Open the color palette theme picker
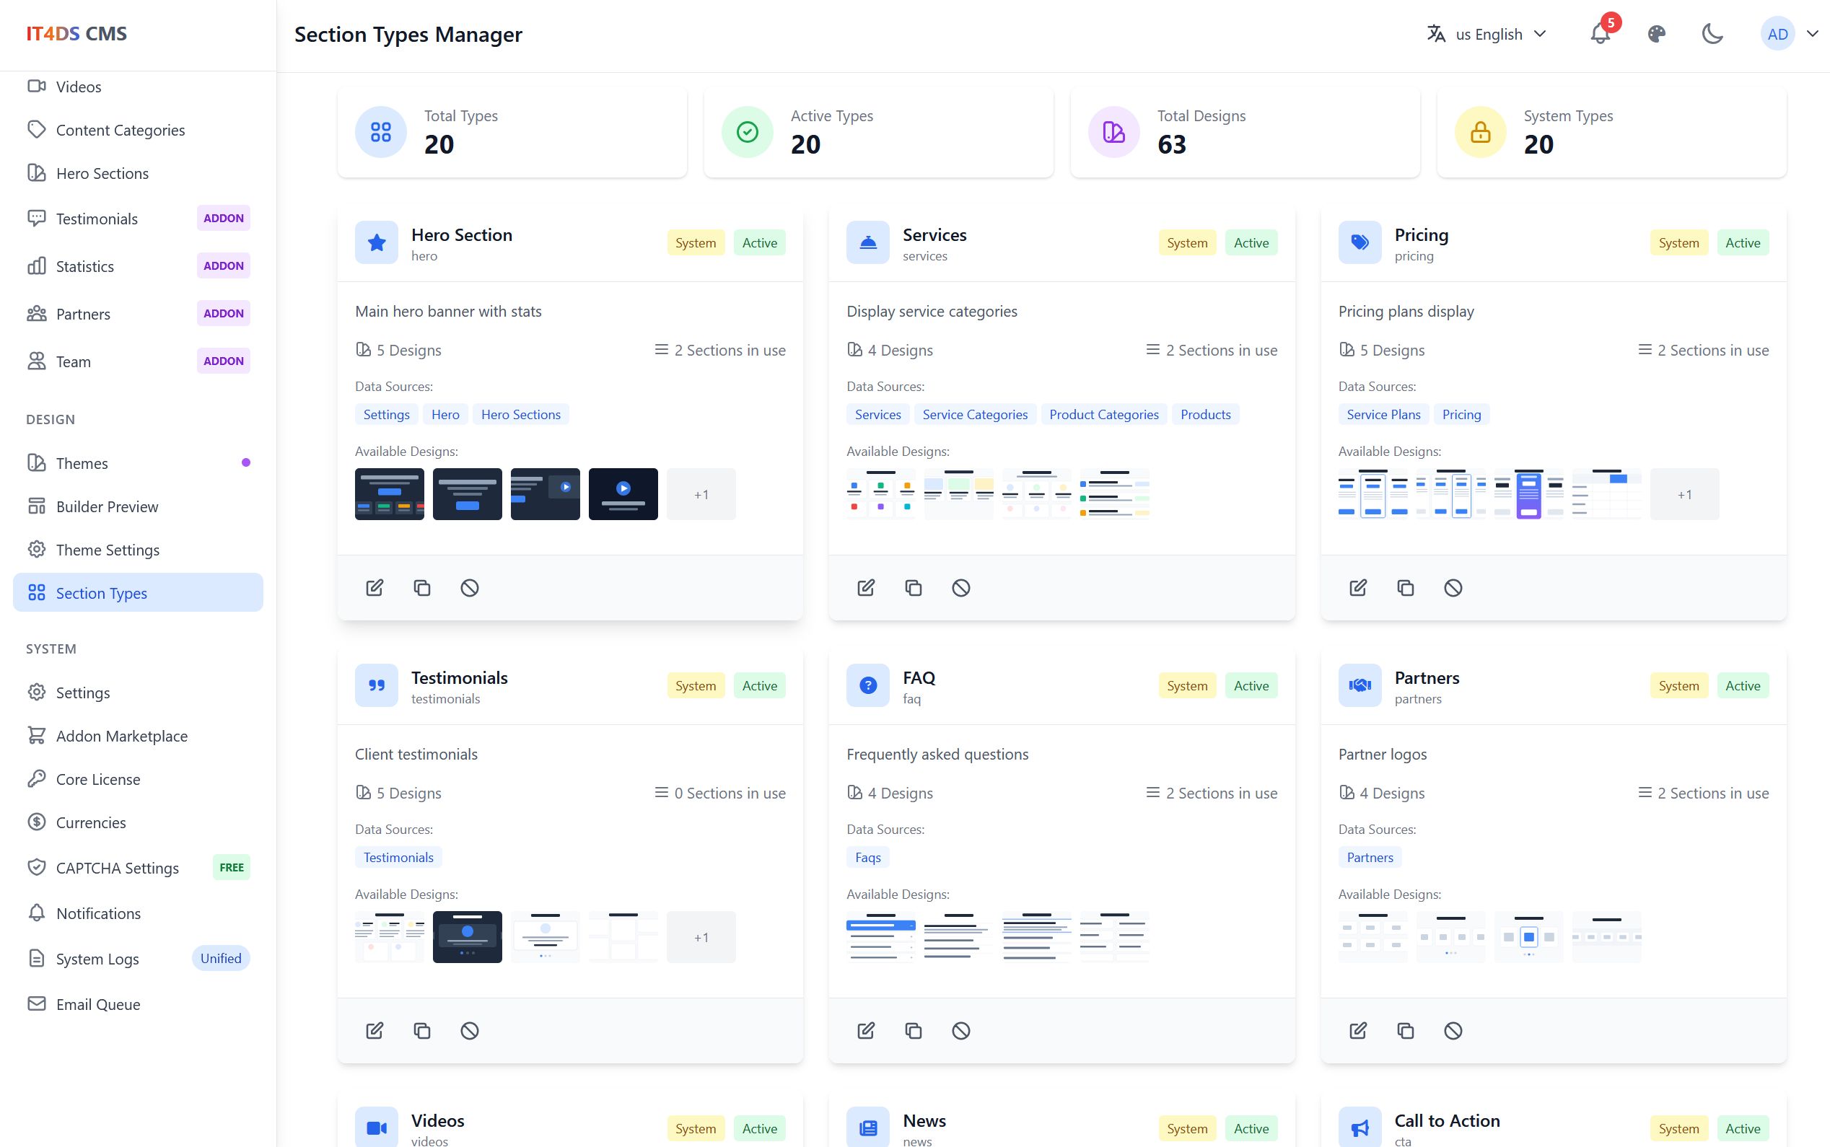The width and height of the screenshot is (1830, 1147). coord(1657,34)
